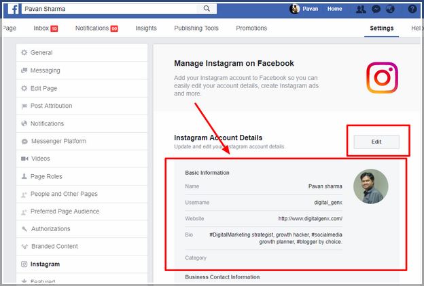Click the Edit button for Instagram details
Viewport: 424px width, 286px height.
(x=376, y=142)
